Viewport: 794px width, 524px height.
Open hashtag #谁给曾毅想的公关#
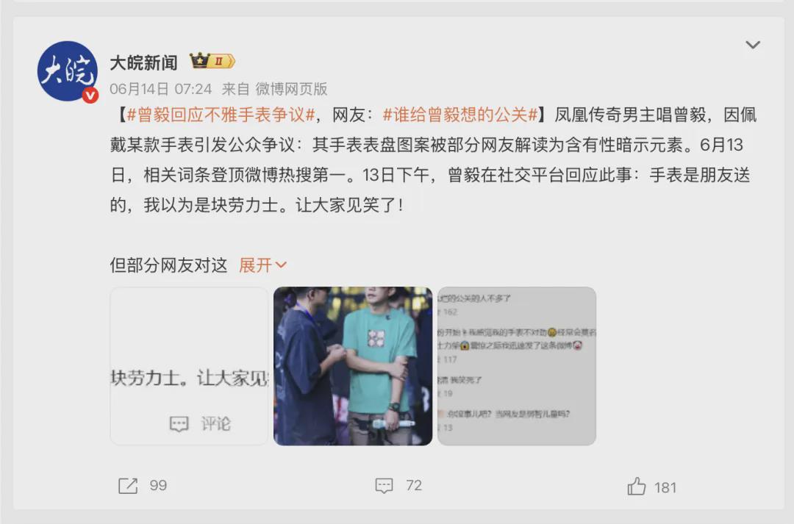click(459, 115)
